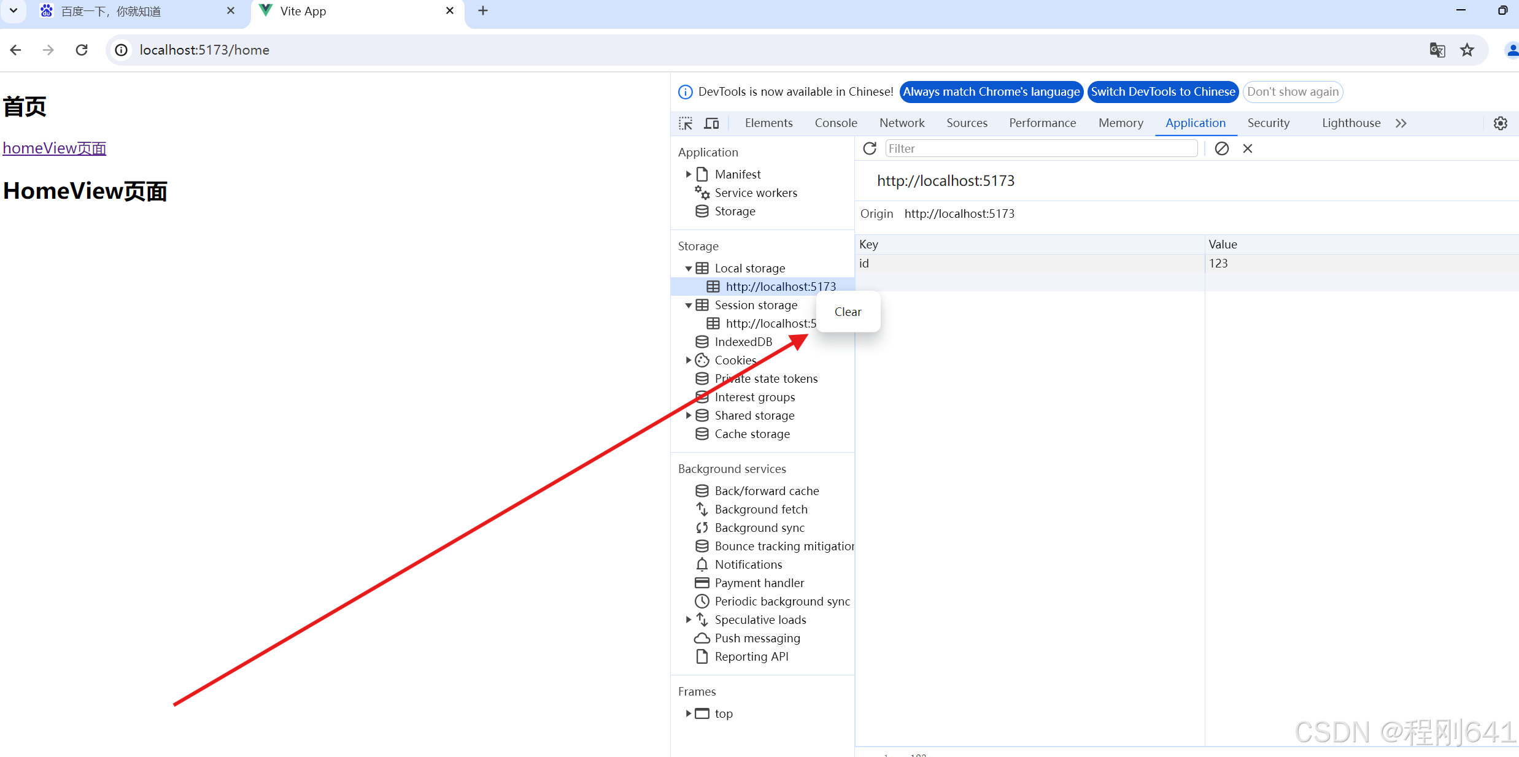Bookmark this page with star icon
1519x757 pixels.
coord(1467,50)
